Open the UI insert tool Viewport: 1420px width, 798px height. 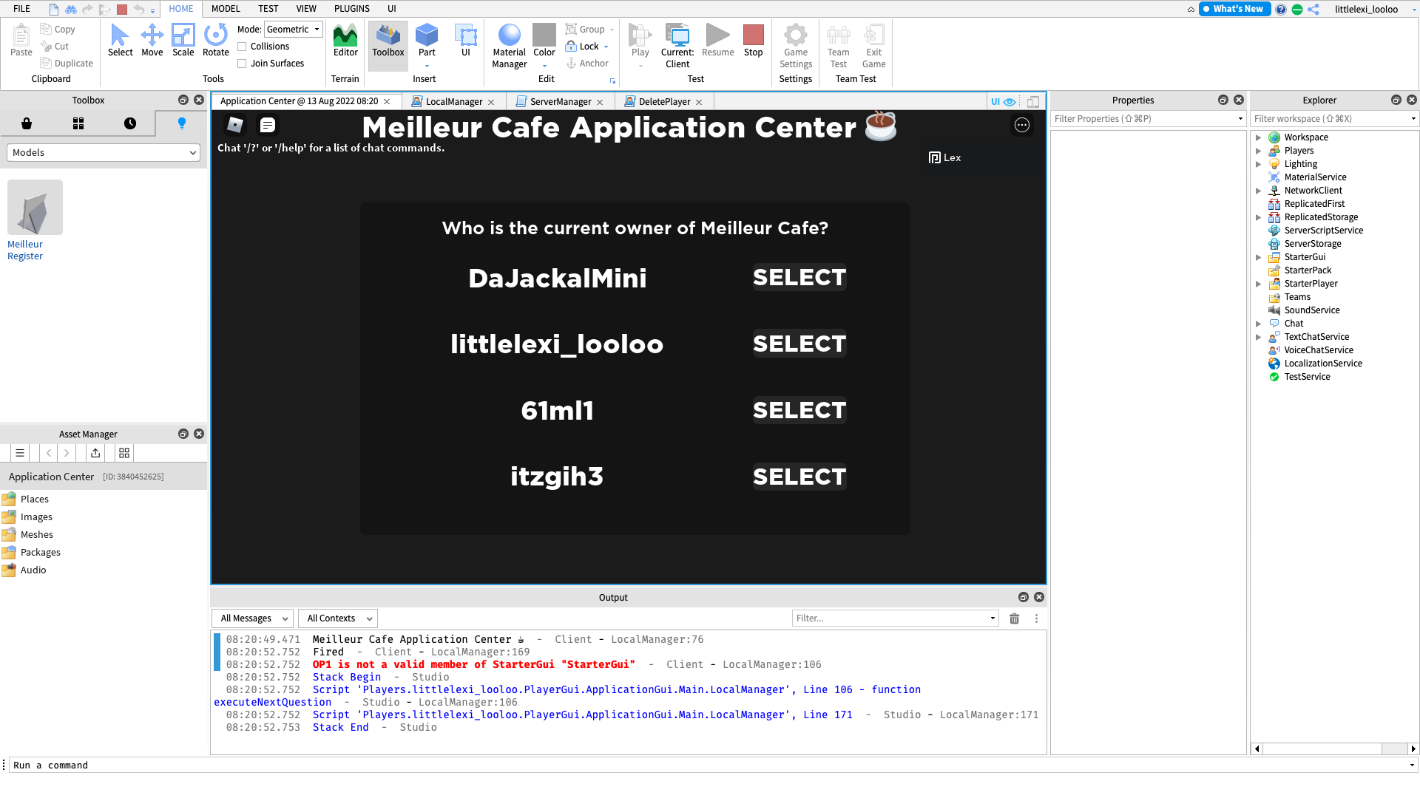466,40
